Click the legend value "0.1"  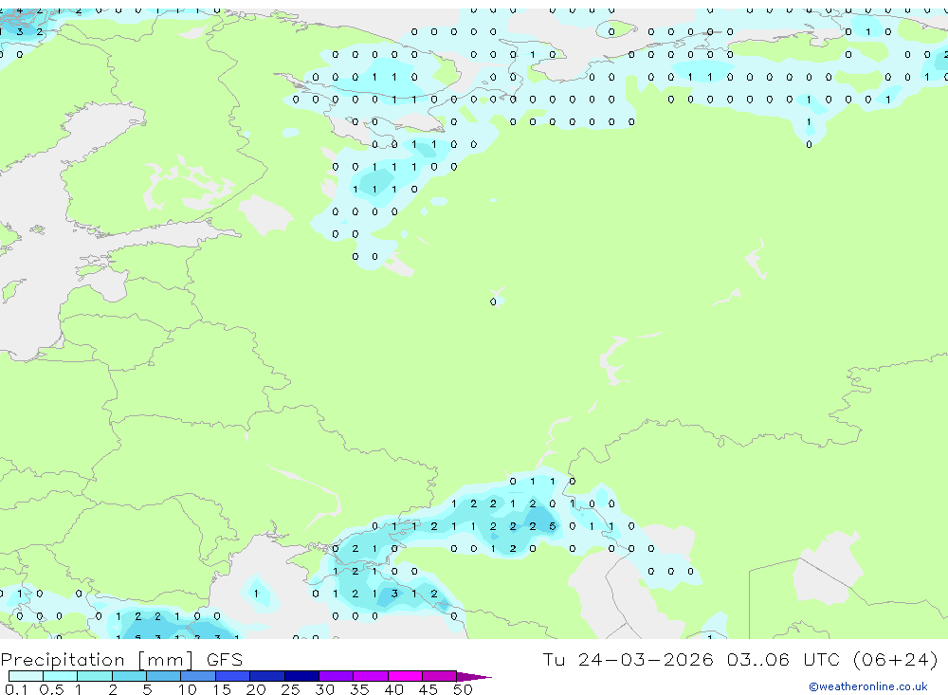point(16,689)
